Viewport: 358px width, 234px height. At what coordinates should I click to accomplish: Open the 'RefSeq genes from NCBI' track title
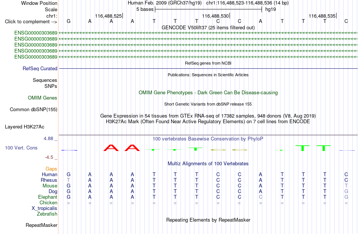pos(208,63)
